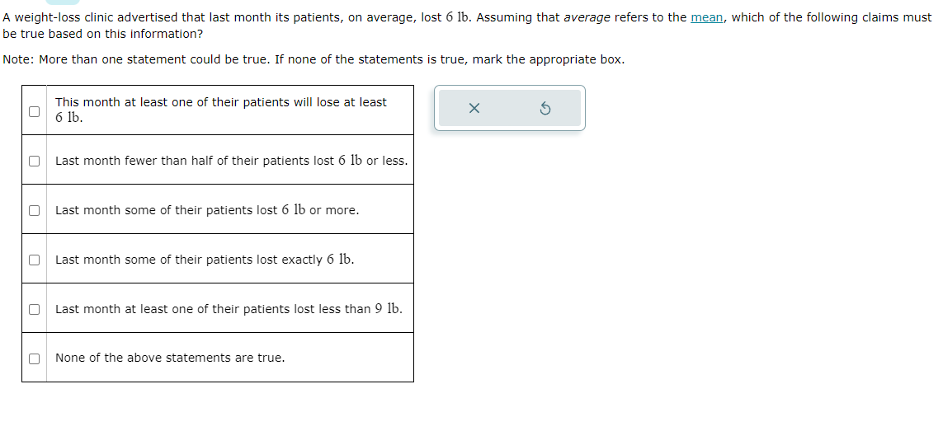This screenshot has width=943, height=431.
Task: Check 'None of the above statements' box
Action: click(35, 358)
